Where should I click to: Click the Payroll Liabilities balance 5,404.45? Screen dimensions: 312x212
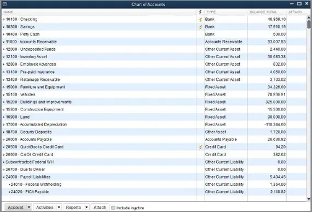pyautogui.click(x=278, y=177)
